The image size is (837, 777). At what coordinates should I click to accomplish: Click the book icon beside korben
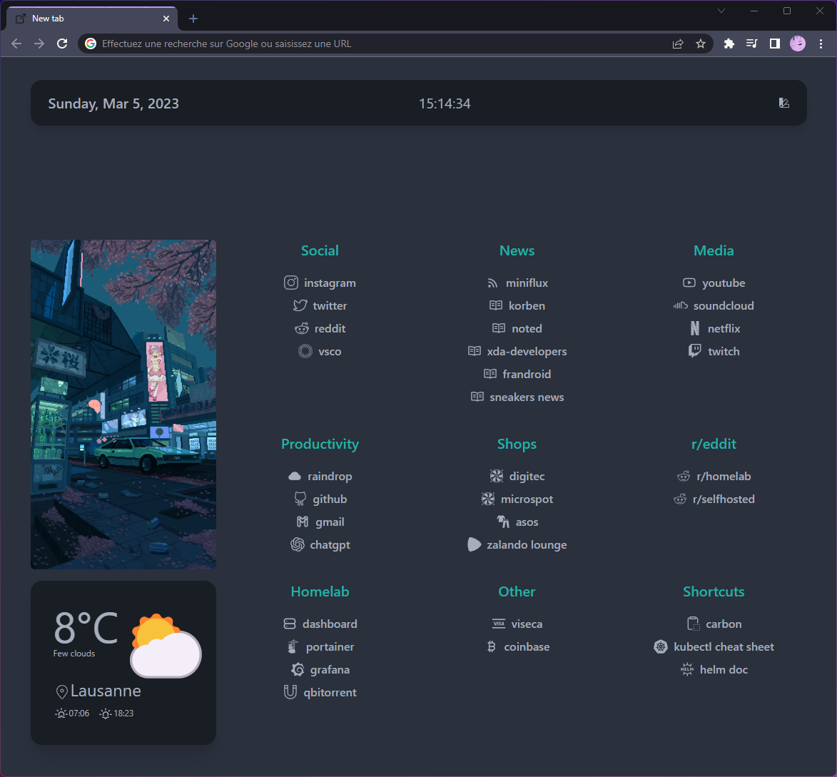(x=496, y=305)
